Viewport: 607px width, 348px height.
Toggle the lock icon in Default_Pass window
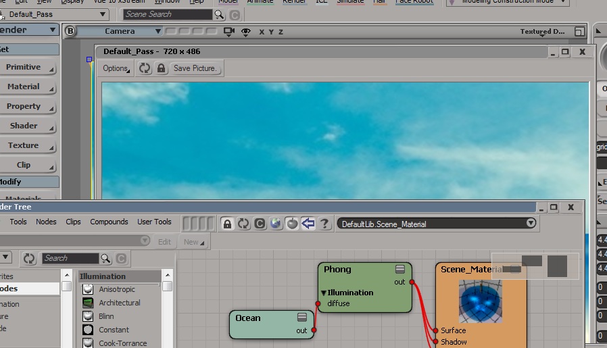(x=161, y=68)
